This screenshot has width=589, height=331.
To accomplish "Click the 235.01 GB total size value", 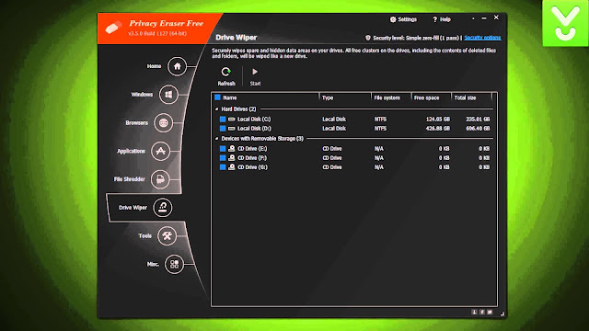I will pos(478,119).
